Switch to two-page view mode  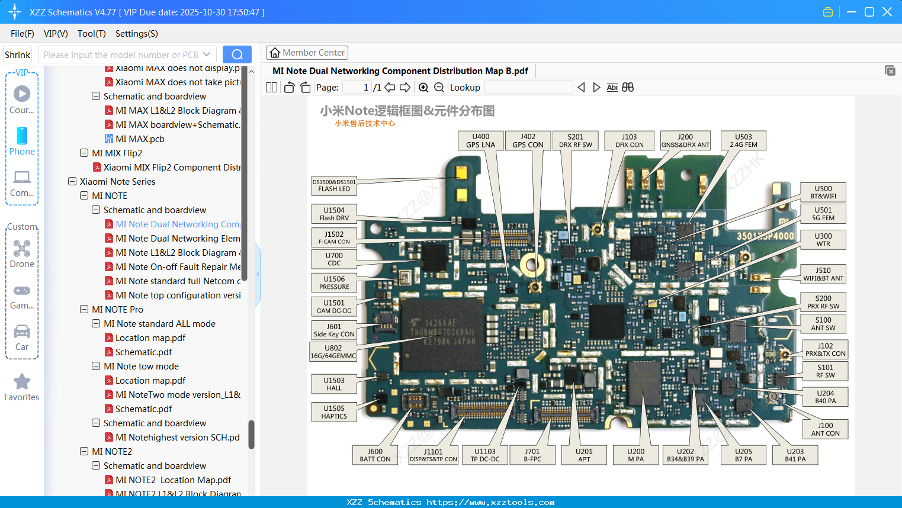pyautogui.click(x=271, y=87)
